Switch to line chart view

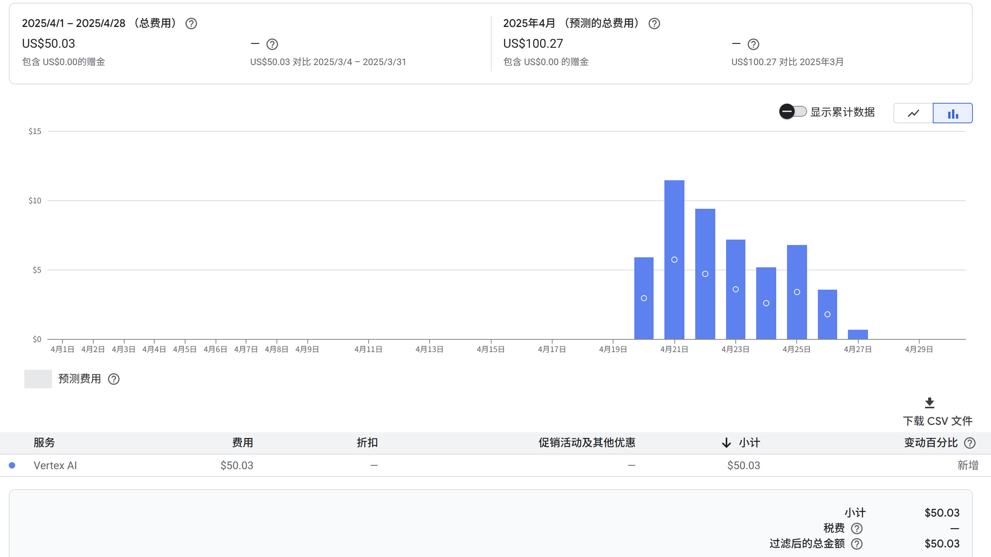click(913, 113)
